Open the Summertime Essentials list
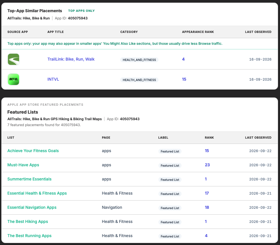This screenshot has width=280, height=245. pyautogui.click(x=29, y=179)
